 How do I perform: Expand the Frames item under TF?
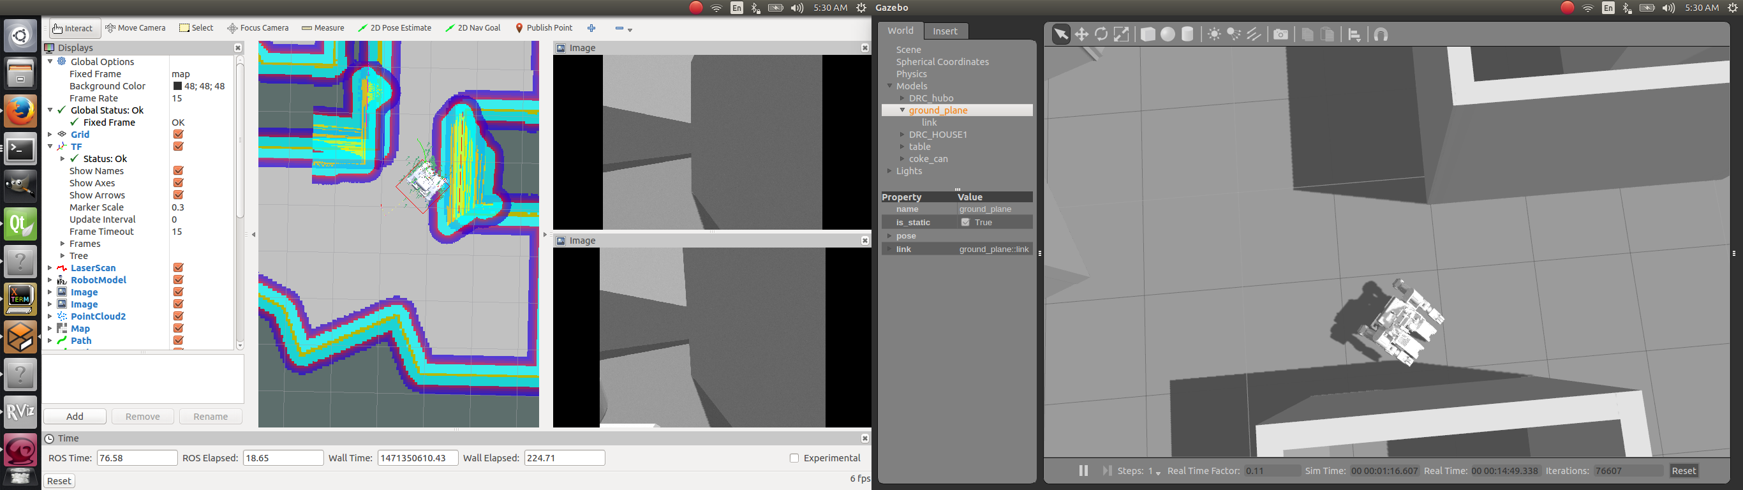(63, 244)
